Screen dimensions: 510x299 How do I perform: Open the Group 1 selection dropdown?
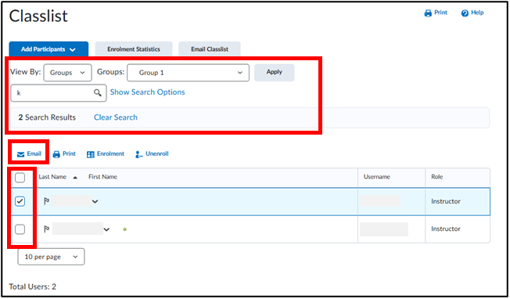(x=188, y=73)
